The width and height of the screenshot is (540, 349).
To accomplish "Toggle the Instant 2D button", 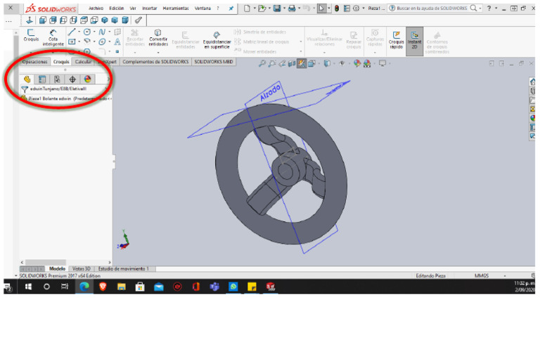I will pos(415,39).
